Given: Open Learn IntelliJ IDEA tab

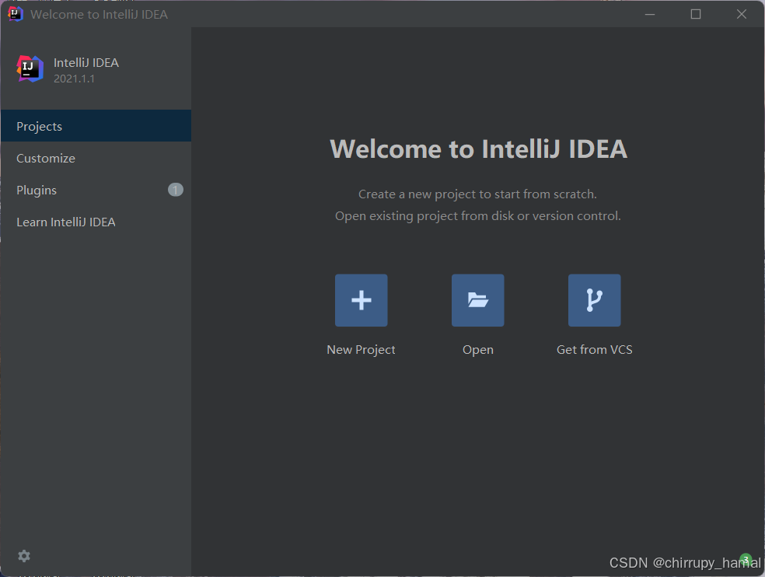Looking at the screenshot, I should coord(96,222).
